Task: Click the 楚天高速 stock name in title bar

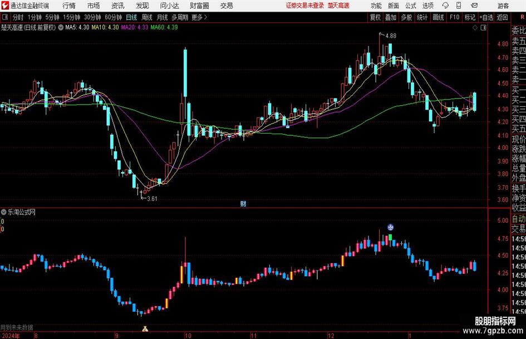Action: (338, 6)
